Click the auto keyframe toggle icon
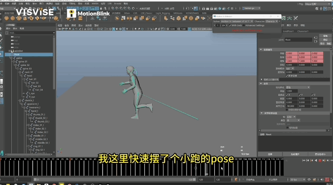This screenshot has height=185, width=333. pos(327,179)
